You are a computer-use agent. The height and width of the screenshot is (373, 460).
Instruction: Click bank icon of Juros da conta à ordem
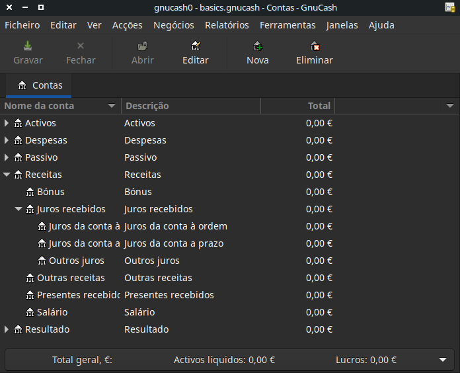click(x=42, y=226)
